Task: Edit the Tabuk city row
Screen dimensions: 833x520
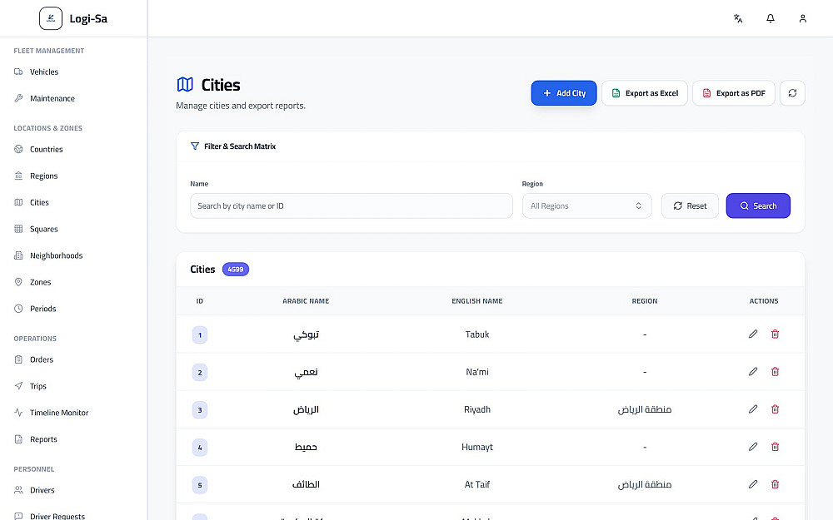Action: point(753,334)
